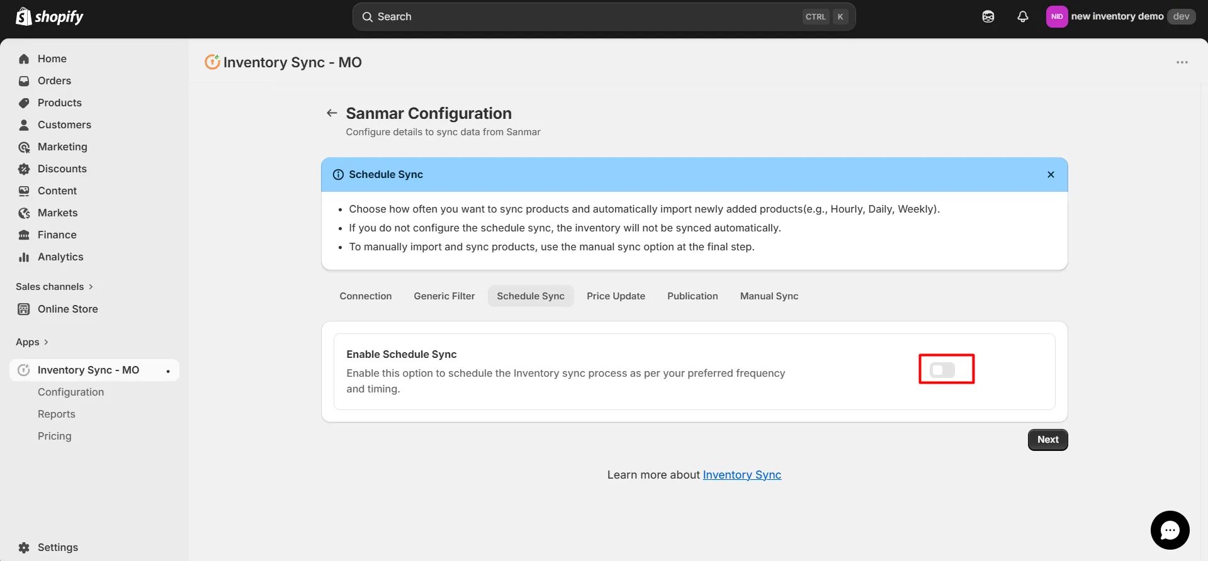Viewport: 1208px width, 561px height.
Task: Open the notifications bell
Action: 1023,16
